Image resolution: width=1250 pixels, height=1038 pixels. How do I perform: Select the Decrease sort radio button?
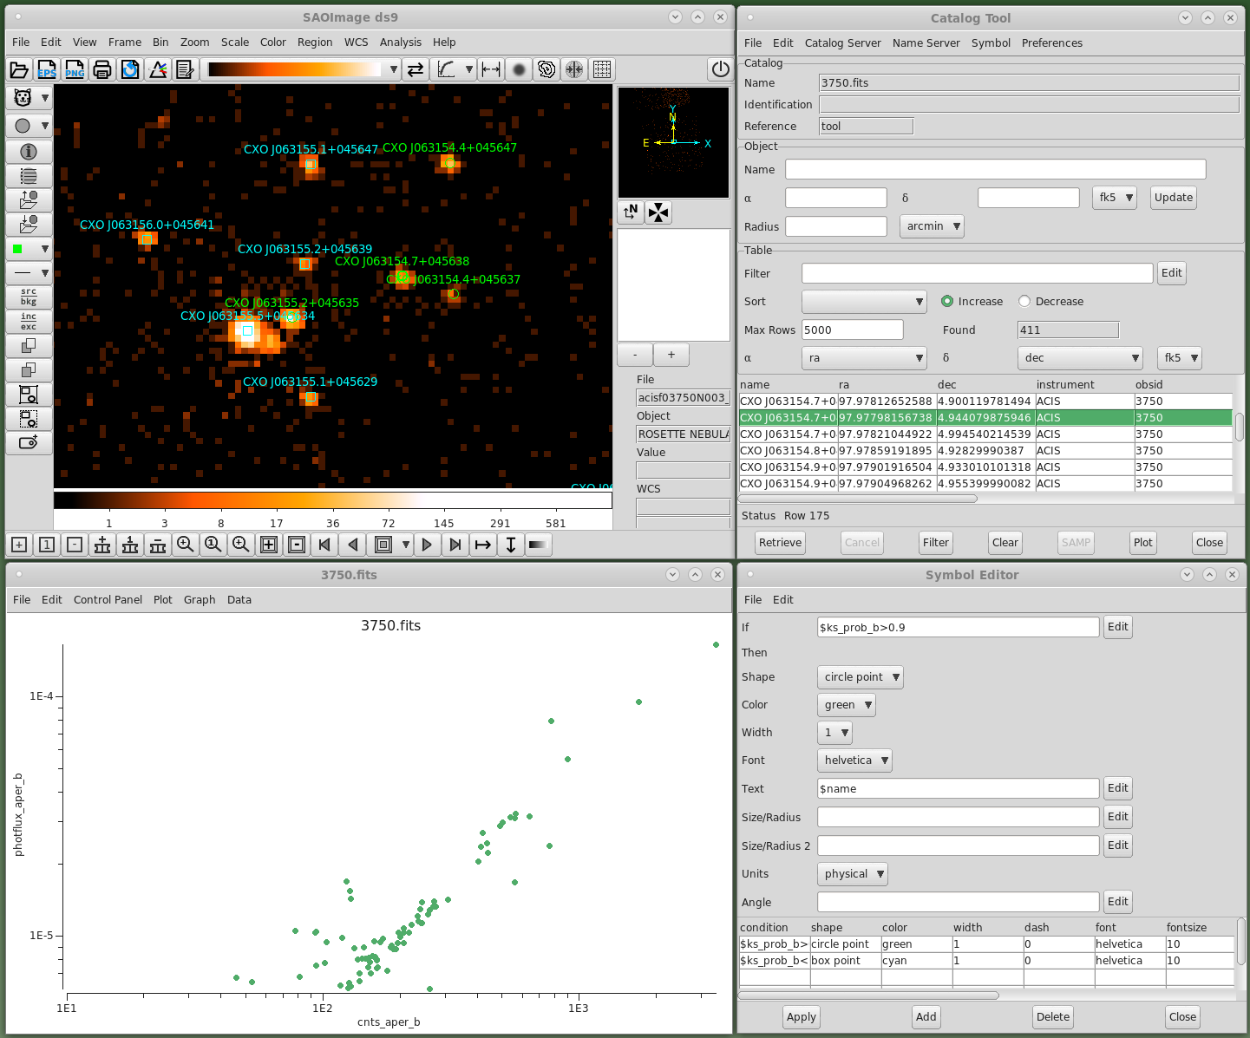(1024, 302)
